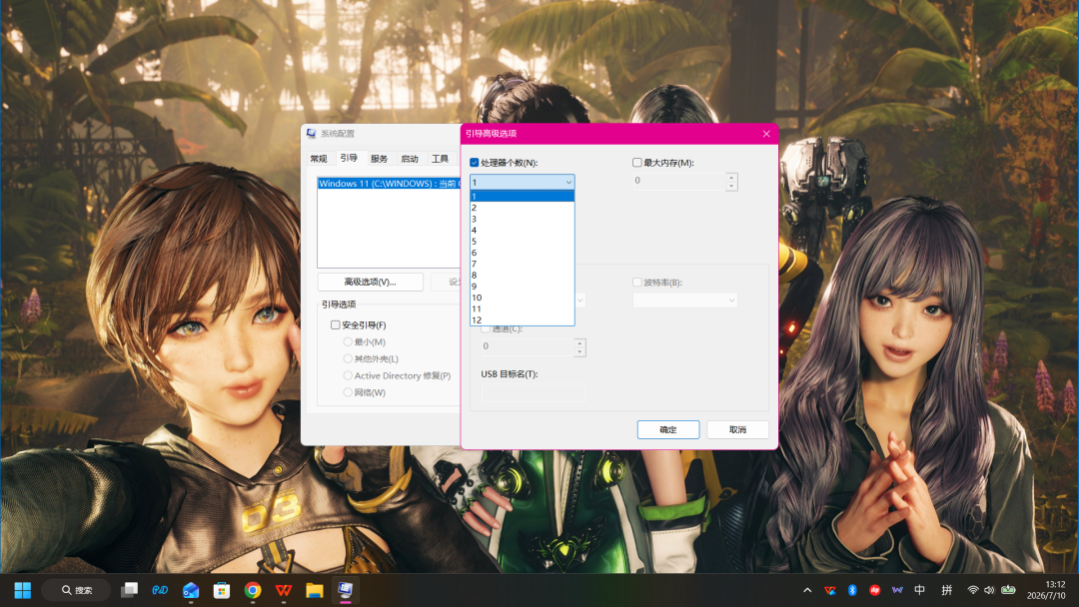Select the Windows 11 (C:\WINDOWS) boot entry
This screenshot has width=1079, height=607.
click(x=389, y=184)
